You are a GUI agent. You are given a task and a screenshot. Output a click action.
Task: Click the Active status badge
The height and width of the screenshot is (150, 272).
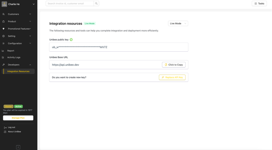18,106
